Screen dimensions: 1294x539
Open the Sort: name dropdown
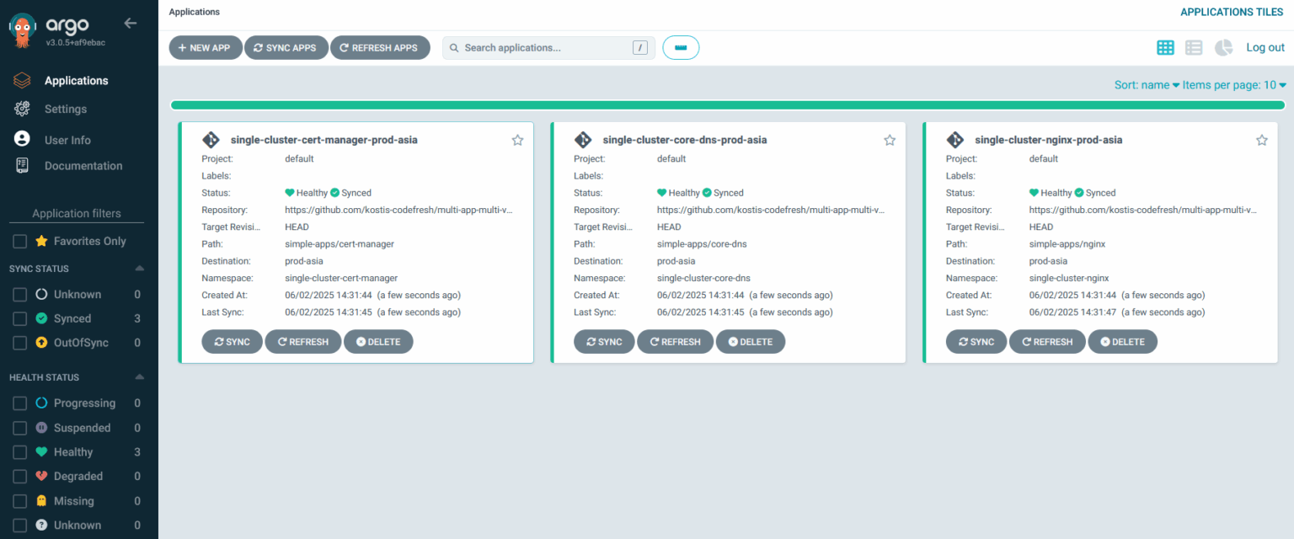pyautogui.click(x=1145, y=84)
